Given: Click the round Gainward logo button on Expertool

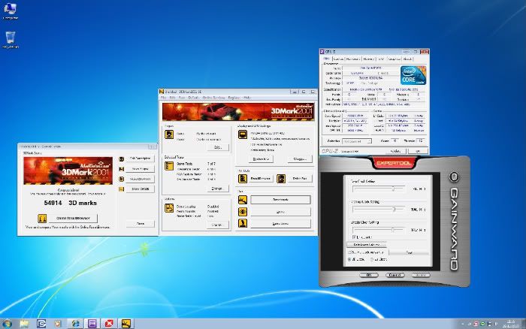Looking at the screenshot, I should (x=454, y=177).
